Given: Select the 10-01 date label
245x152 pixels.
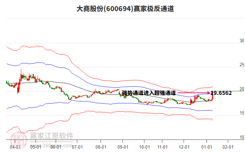Looking at the screenshot, I should (144, 147).
